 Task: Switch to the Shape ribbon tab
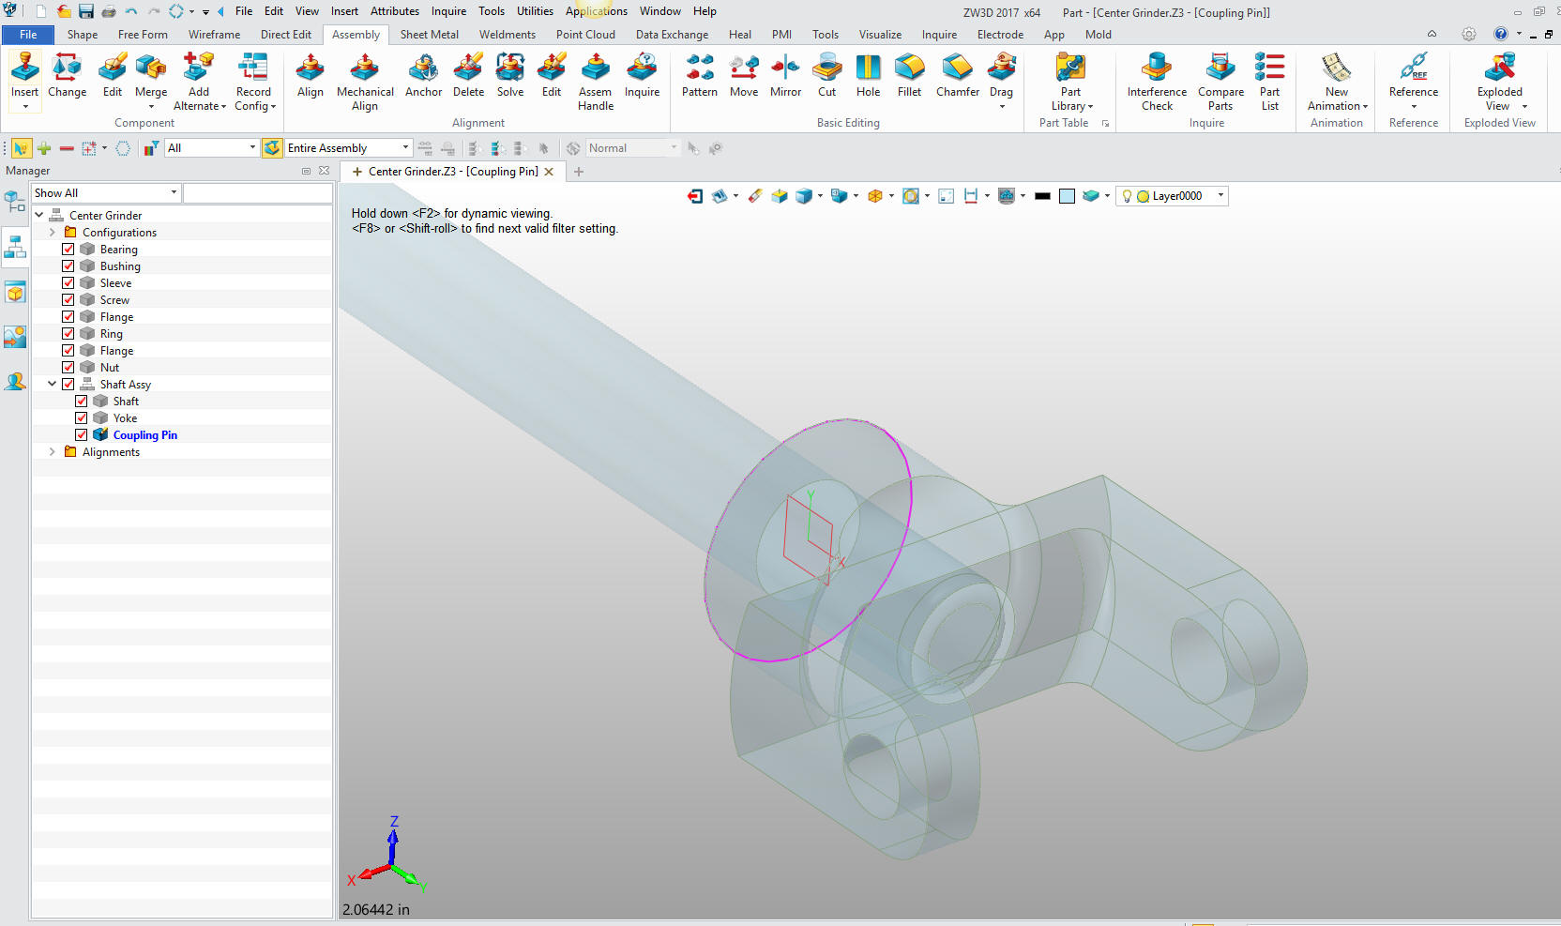tap(82, 35)
